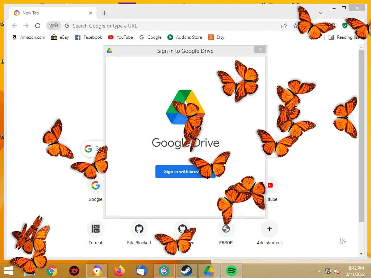Image resolution: width=371 pixels, height=278 pixels.
Task: Switch to the New Tab tab
Action: click(x=53, y=13)
